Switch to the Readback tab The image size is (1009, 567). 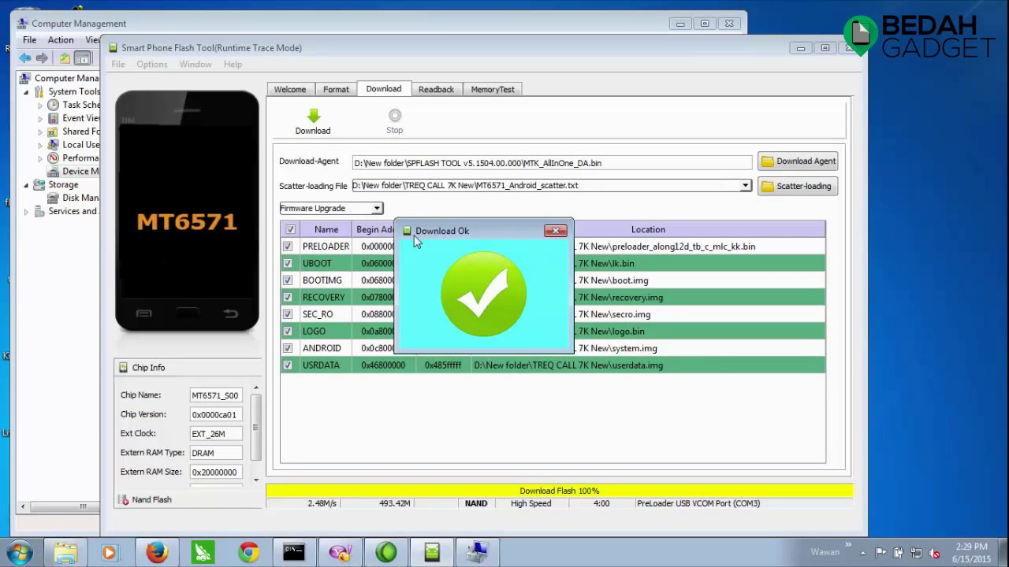pos(436,90)
